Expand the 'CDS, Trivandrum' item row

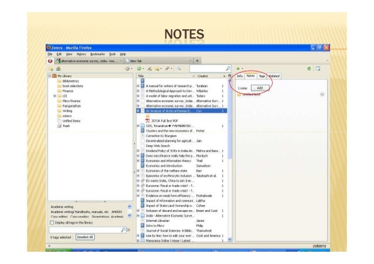coord(138,126)
